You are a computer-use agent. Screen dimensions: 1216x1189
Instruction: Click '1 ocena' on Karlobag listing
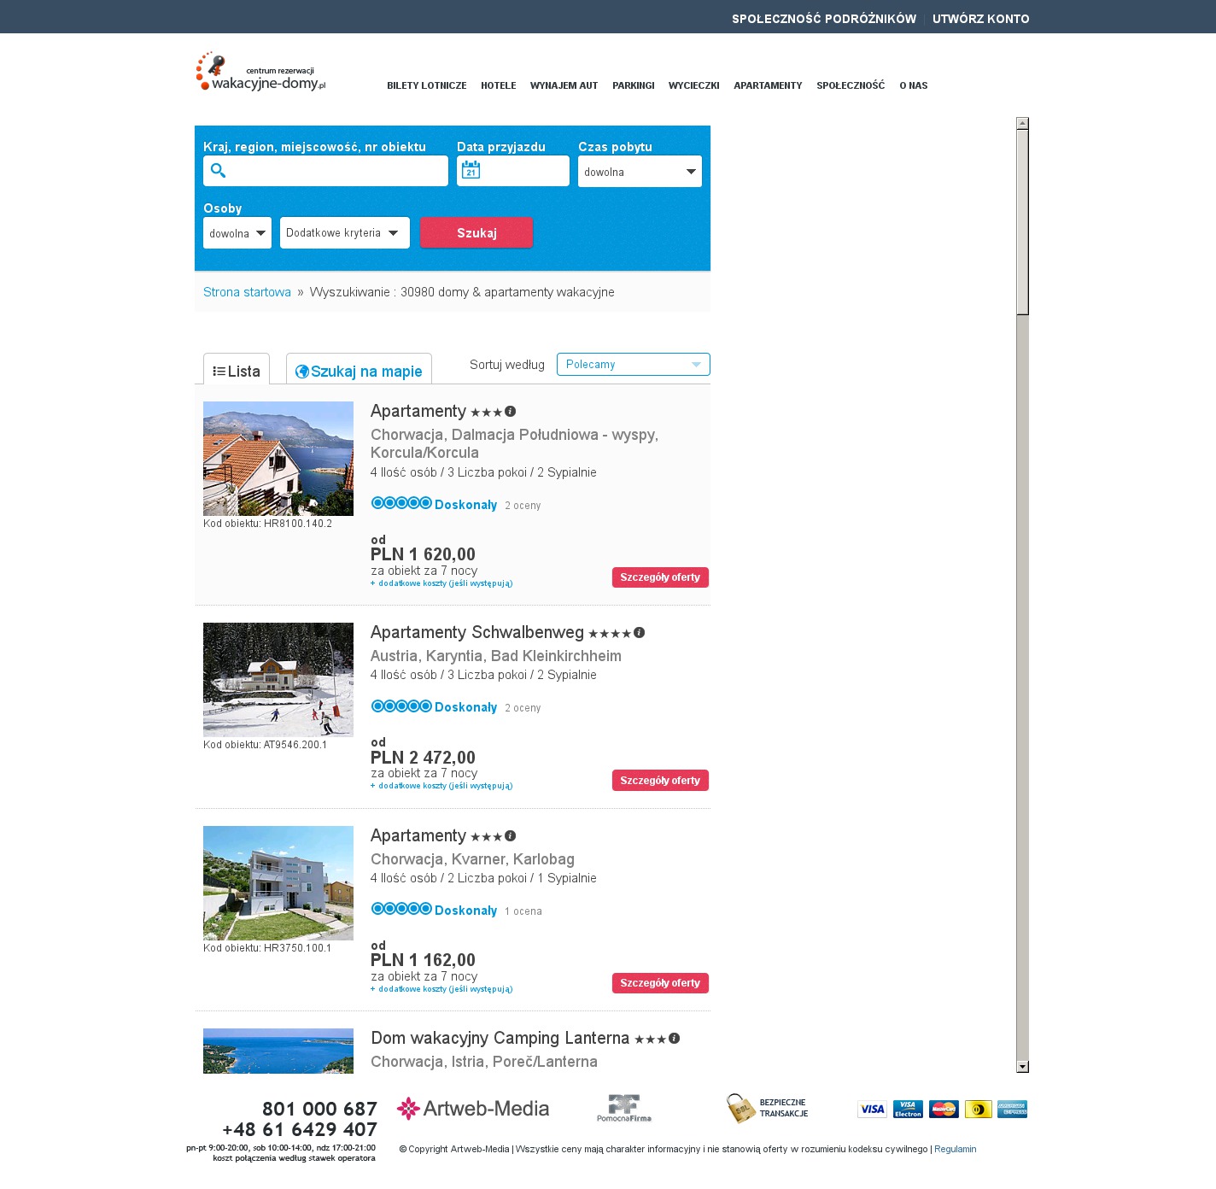point(523,911)
